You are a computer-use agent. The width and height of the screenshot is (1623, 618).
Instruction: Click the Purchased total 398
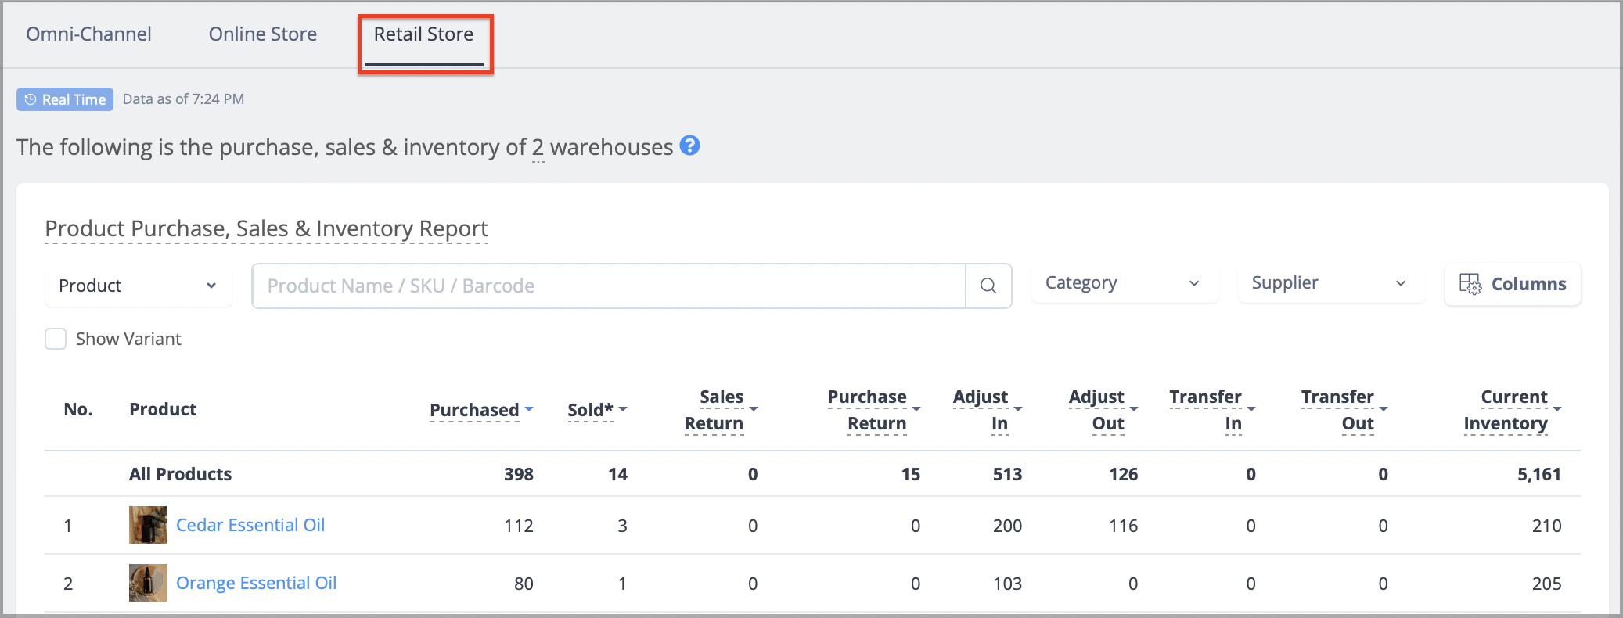pyautogui.click(x=519, y=474)
